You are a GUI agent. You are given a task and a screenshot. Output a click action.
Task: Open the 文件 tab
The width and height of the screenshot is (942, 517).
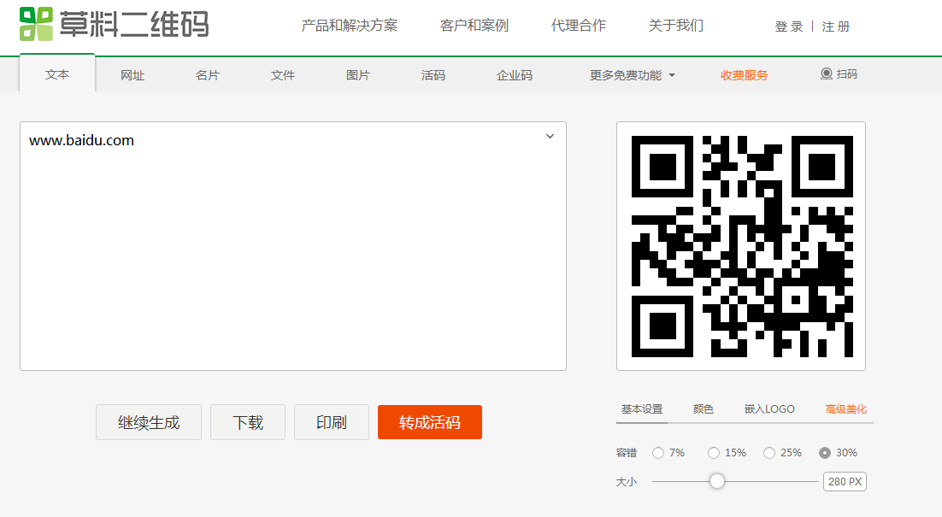[x=282, y=75]
